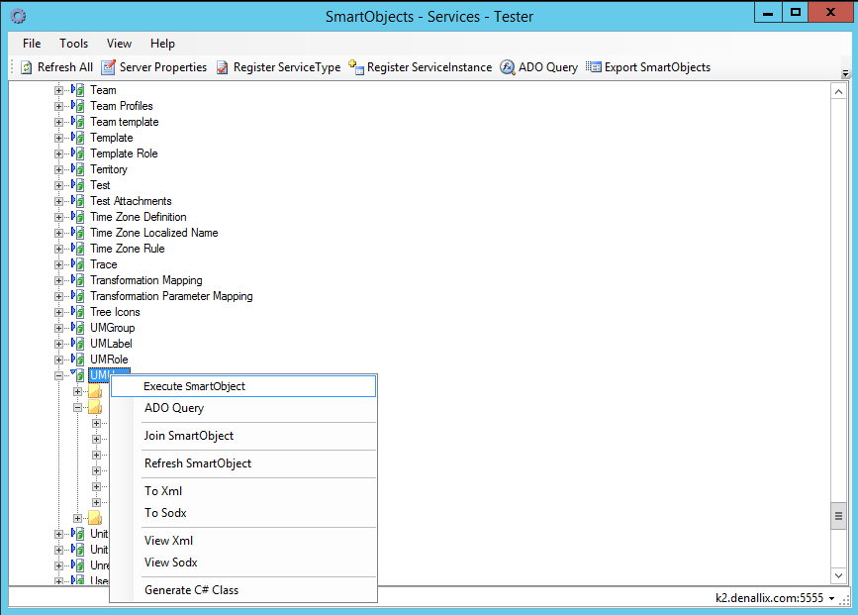
Task: Click the SmartObject icon beside Template Role
Action: [78, 154]
